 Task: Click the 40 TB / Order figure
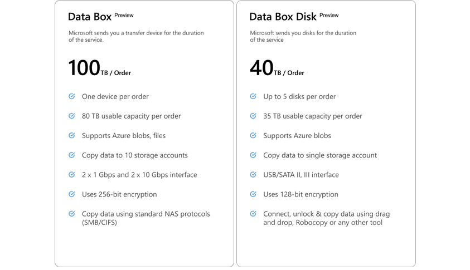pyautogui.click(x=277, y=68)
